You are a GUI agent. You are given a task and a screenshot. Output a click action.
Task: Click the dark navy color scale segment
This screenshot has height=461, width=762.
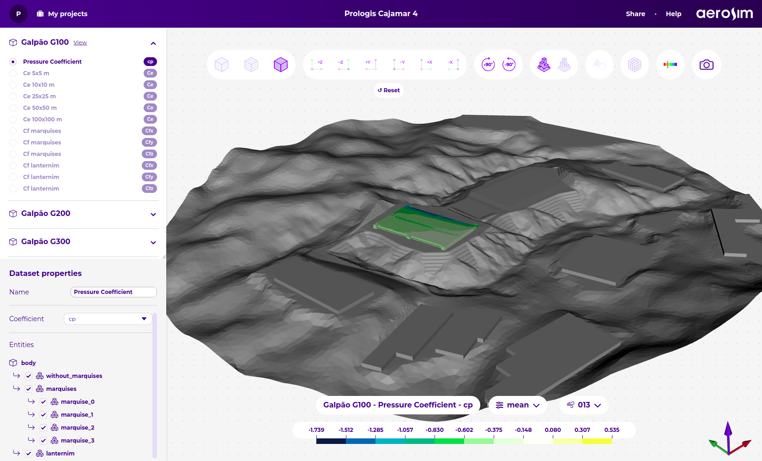point(331,441)
